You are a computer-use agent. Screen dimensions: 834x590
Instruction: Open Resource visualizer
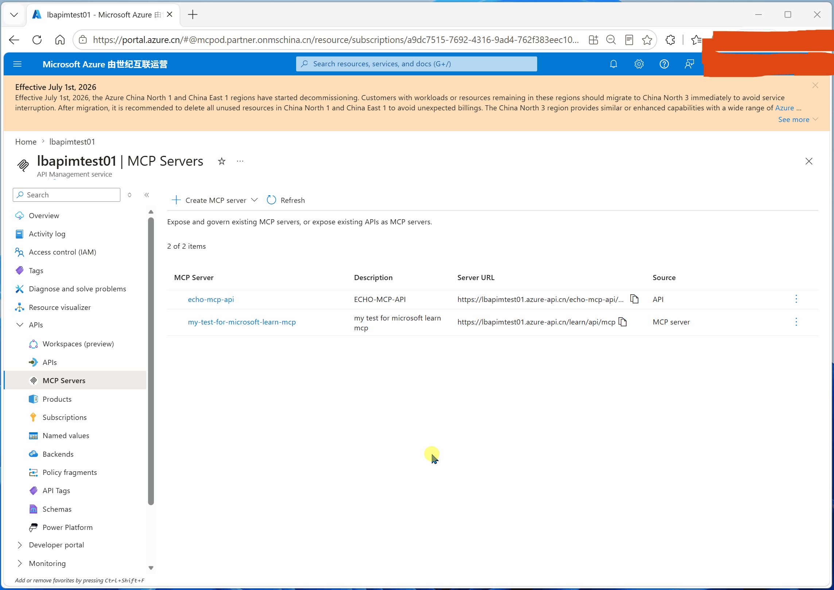pyautogui.click(x=60, y=307)
